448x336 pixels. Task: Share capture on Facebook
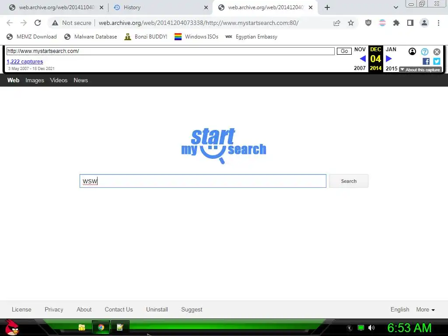click(426, 61)
